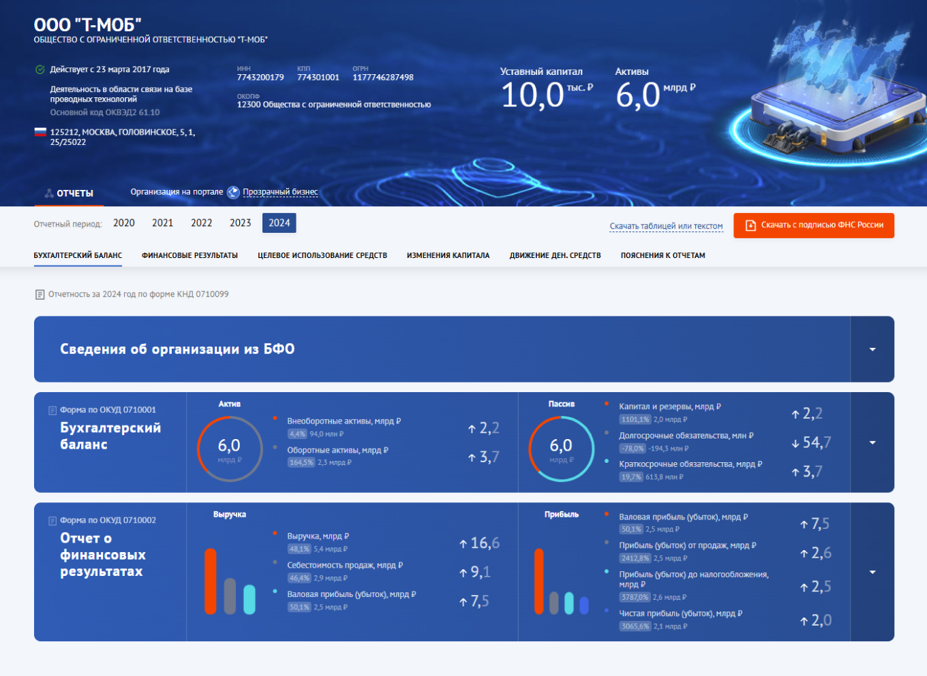Click the Прозрачный бизнес portal logo icon
927x676 pixels.
click(x=233, y=193)
